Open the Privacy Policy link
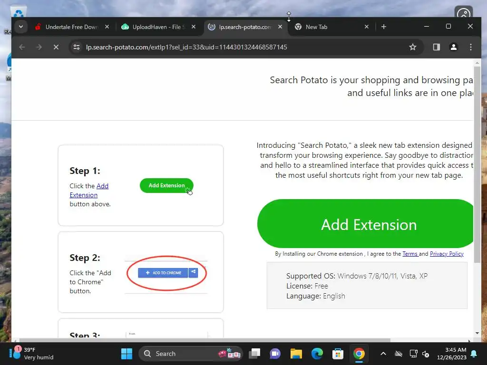 447,254
